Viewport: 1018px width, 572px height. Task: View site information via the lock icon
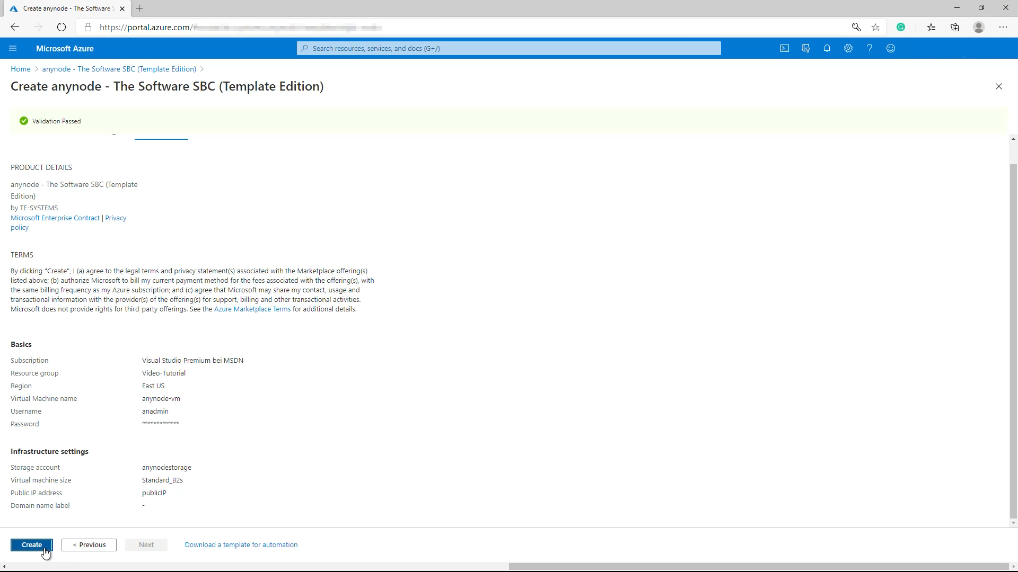88,27
